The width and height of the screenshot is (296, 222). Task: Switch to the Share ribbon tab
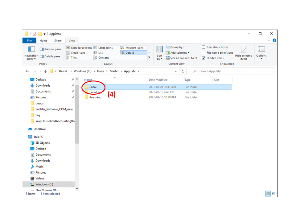58,40
